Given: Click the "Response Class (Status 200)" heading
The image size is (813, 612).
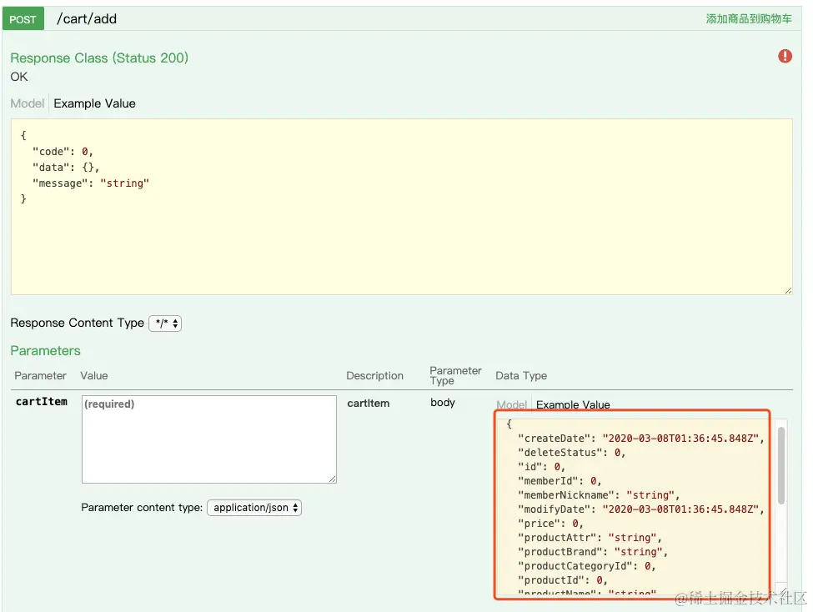Looking at the screenshot, I should [99, 58].
